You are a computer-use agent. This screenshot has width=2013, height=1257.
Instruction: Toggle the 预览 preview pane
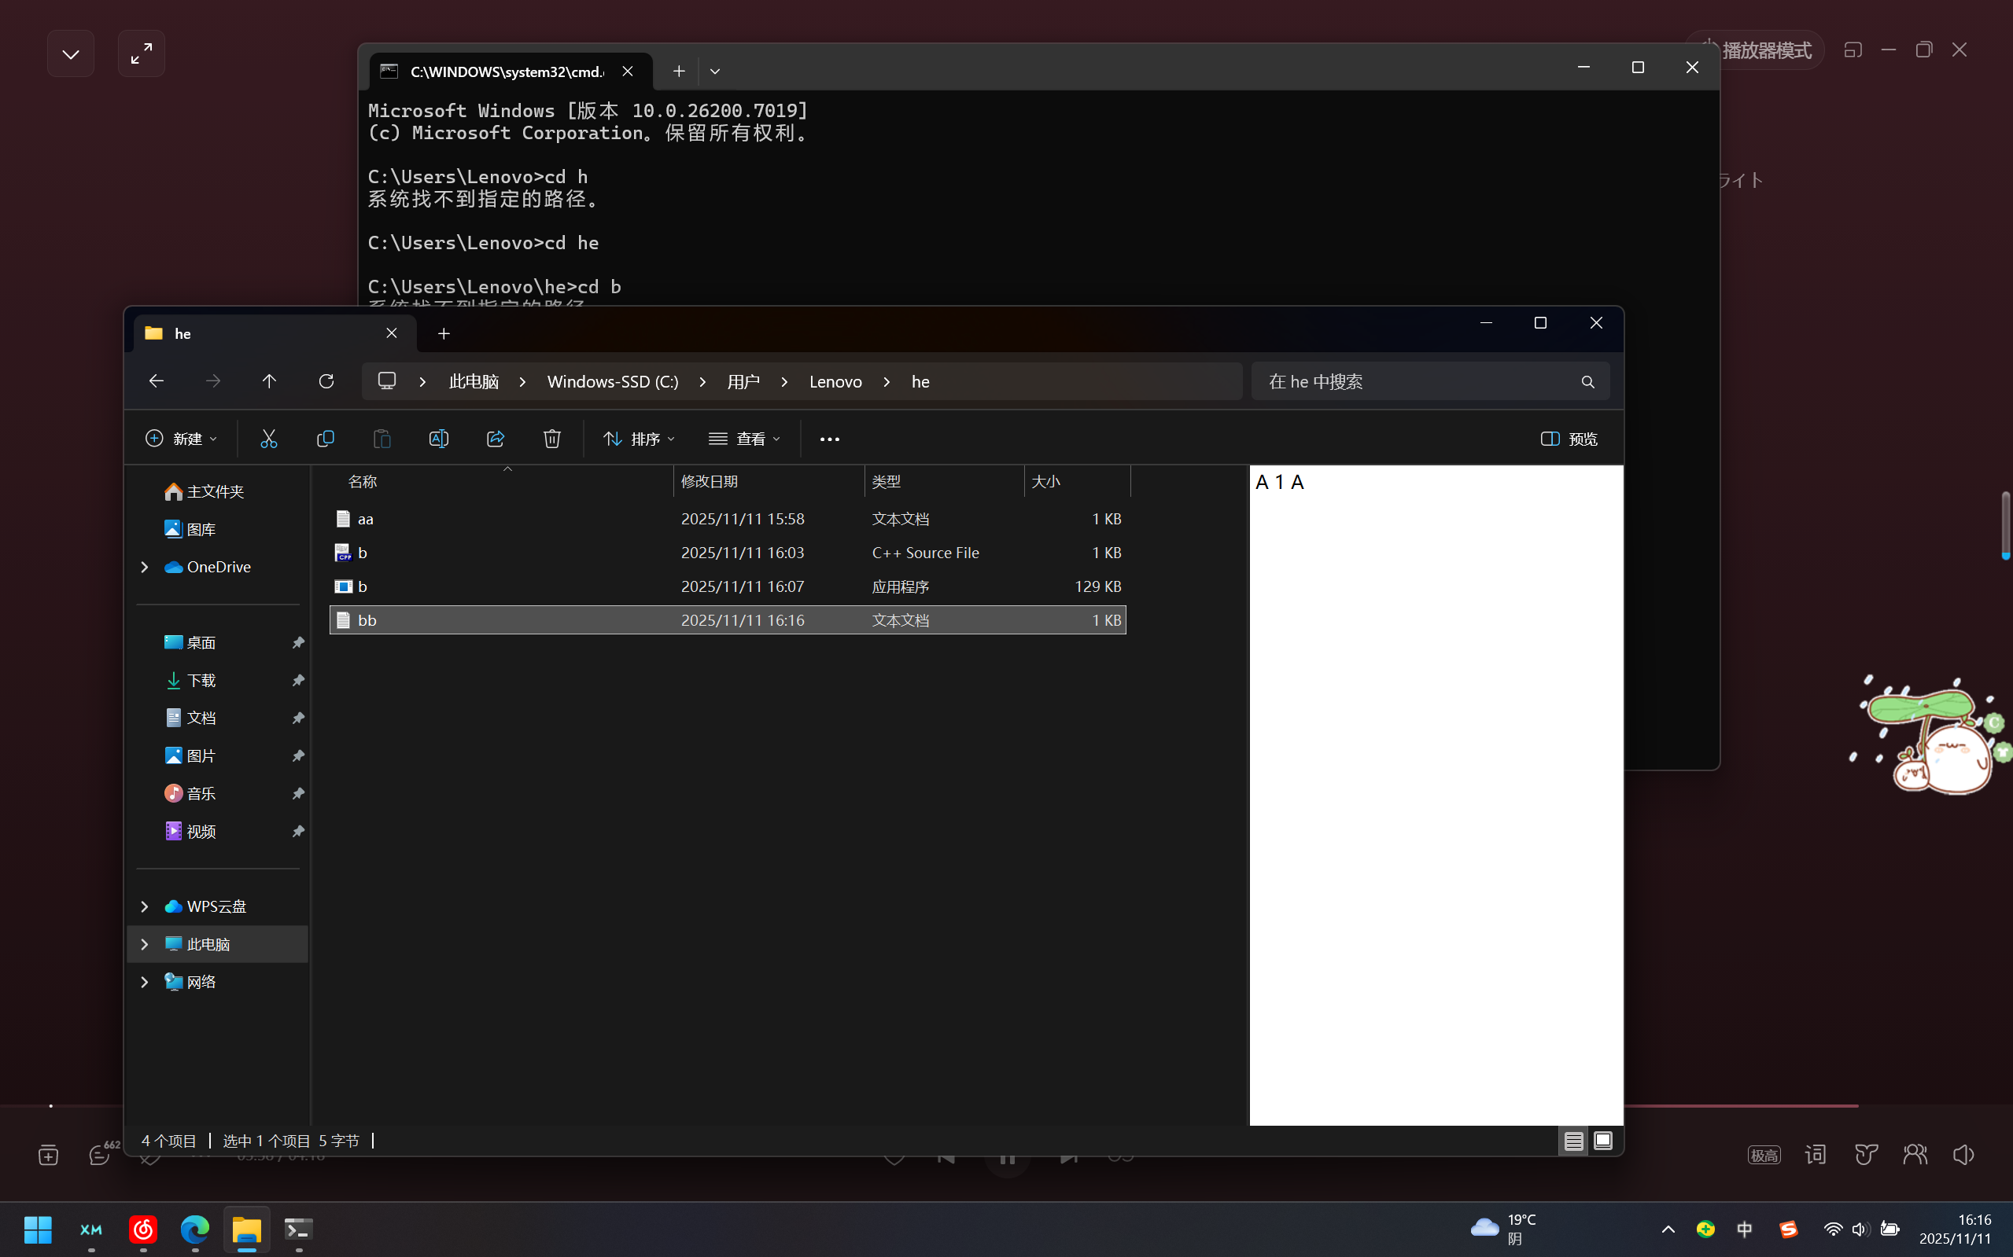[x=1569, y=439]
